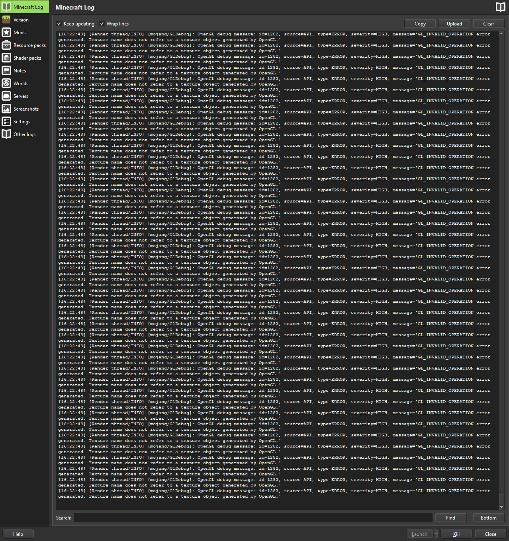Open the Version page
The width and height of the screenshot is (509, 541).
tap(25, 19)
